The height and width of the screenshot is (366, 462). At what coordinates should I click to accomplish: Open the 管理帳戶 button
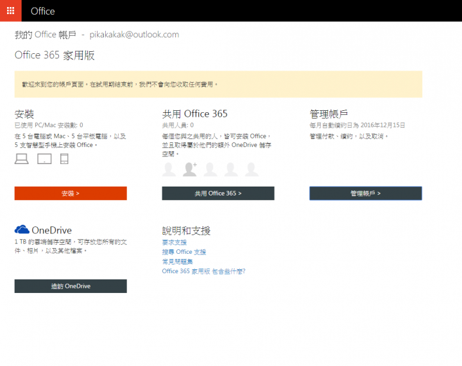pyautogui.click(x=366, y=194)
